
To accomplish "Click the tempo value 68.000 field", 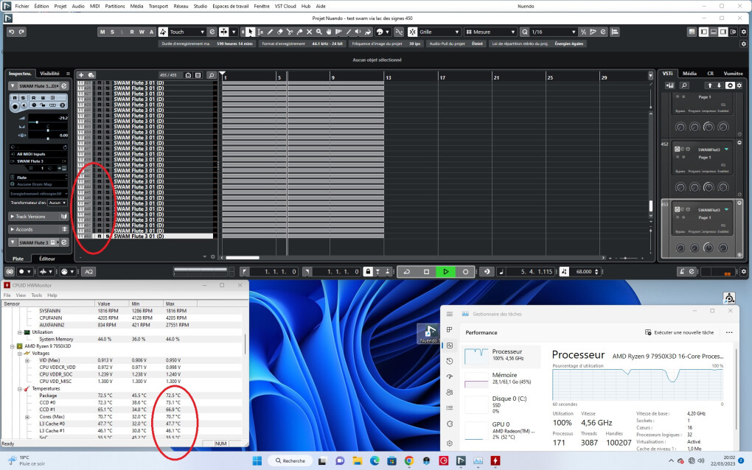I will 584,272.
